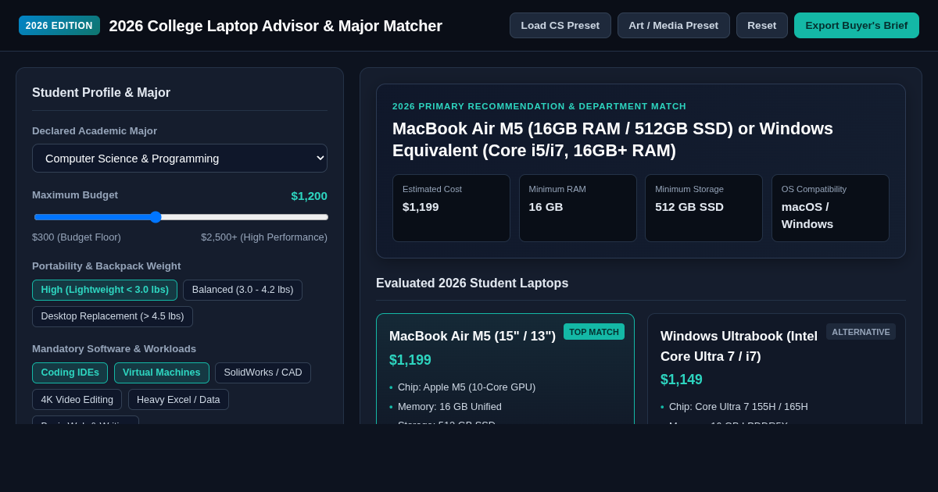The height and width of the screenshot is (492, 938).
Task: Click the Student Profile & Major heading
Action: tap(101, 93)
